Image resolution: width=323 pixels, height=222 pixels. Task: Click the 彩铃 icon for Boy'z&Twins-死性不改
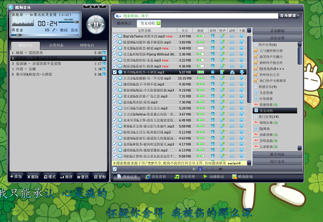(213, 36)
